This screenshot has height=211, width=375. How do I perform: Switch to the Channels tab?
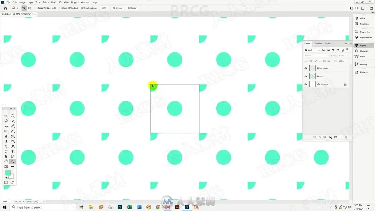tap(318, 43)
